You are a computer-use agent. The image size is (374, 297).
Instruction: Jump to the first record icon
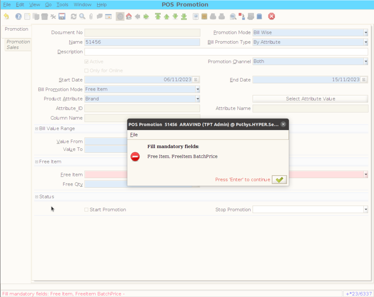158,16
